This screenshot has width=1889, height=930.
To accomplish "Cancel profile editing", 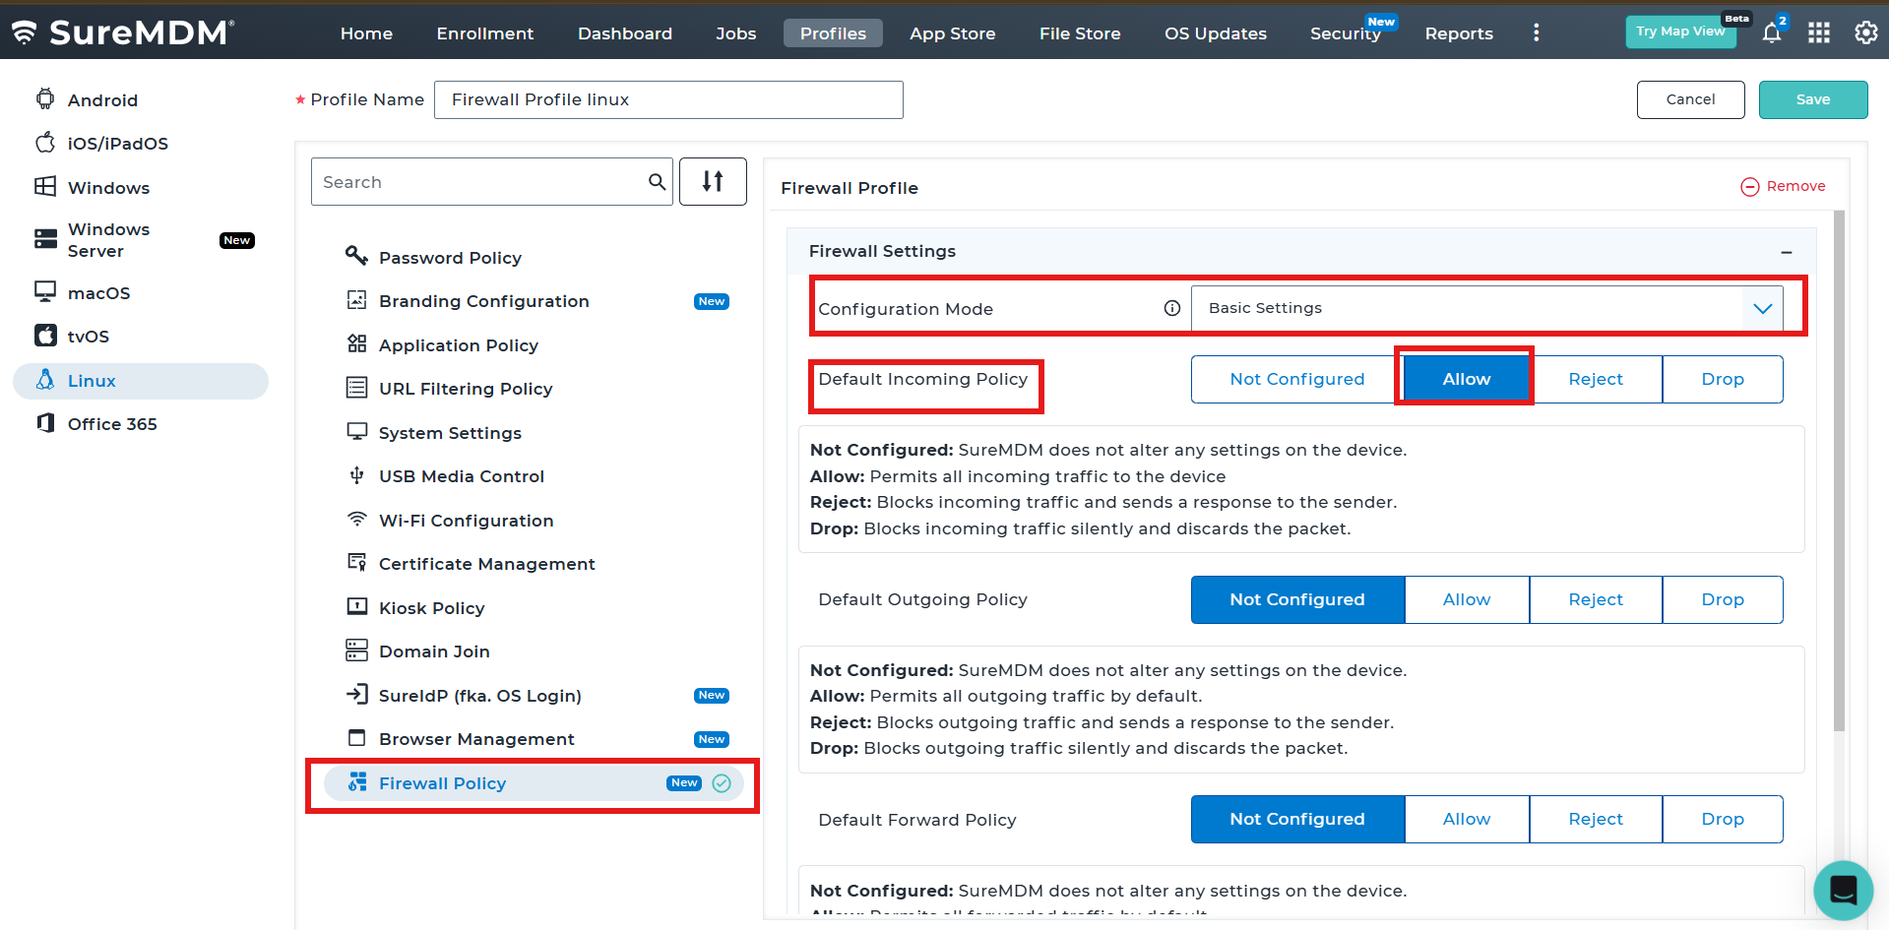I will click(x=1690, y=99).
